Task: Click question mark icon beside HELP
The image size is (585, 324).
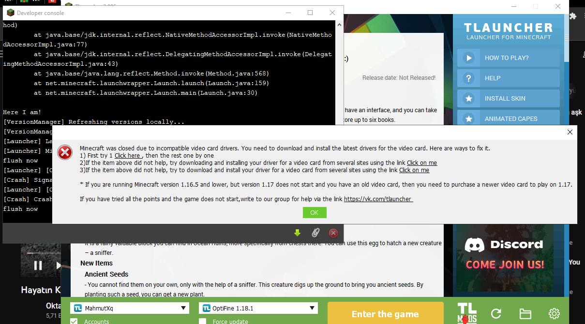Action: (468, 78)
